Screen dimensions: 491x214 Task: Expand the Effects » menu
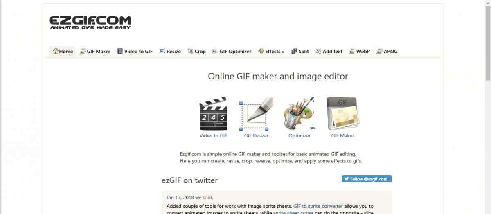tap(271, 51)
